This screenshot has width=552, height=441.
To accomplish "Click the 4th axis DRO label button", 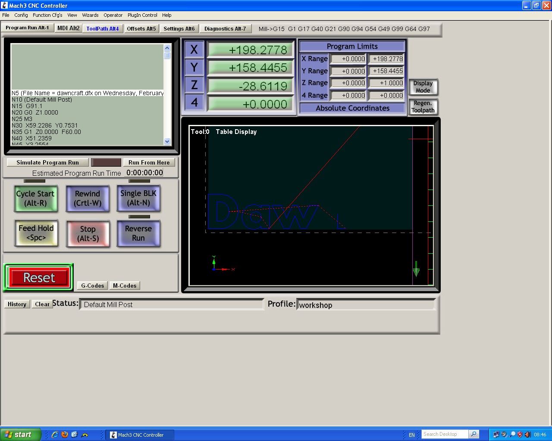I will point(194,102).
